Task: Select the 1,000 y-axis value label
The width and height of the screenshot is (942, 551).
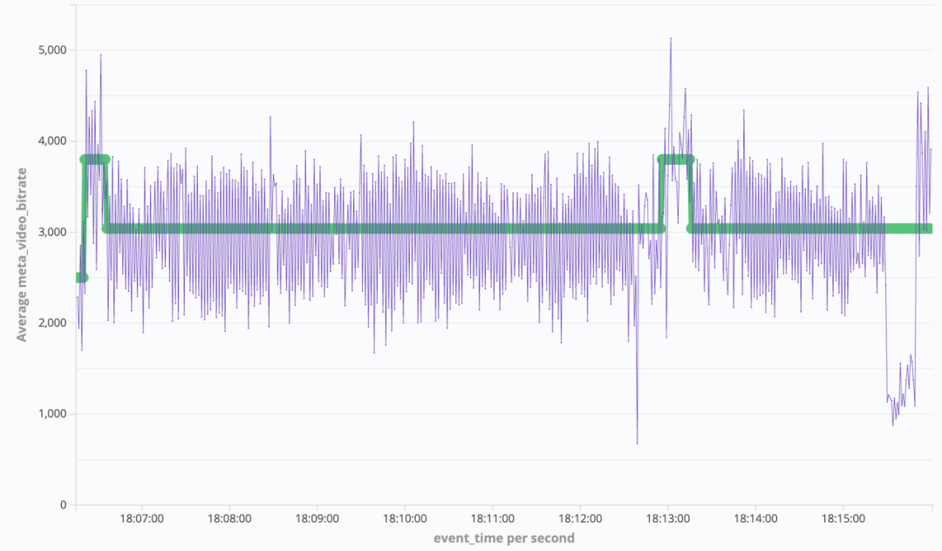Action: point(49,414)
